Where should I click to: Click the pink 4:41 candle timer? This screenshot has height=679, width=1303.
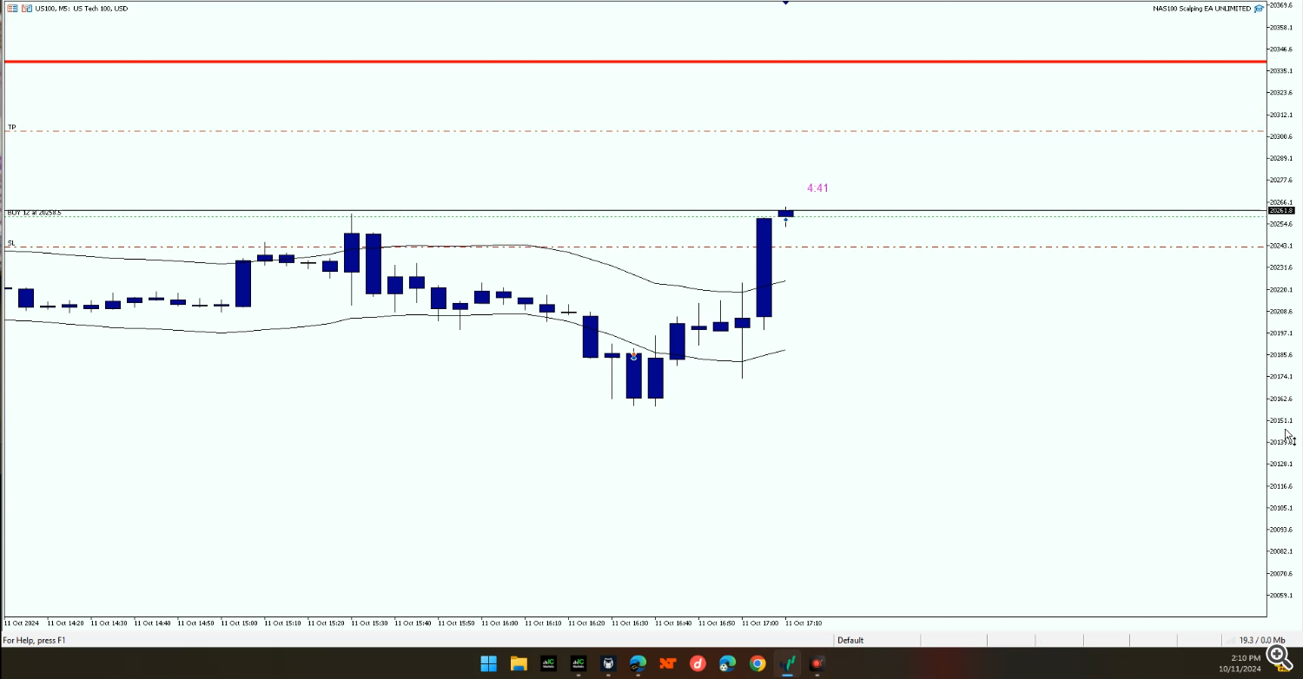[817, 188]
